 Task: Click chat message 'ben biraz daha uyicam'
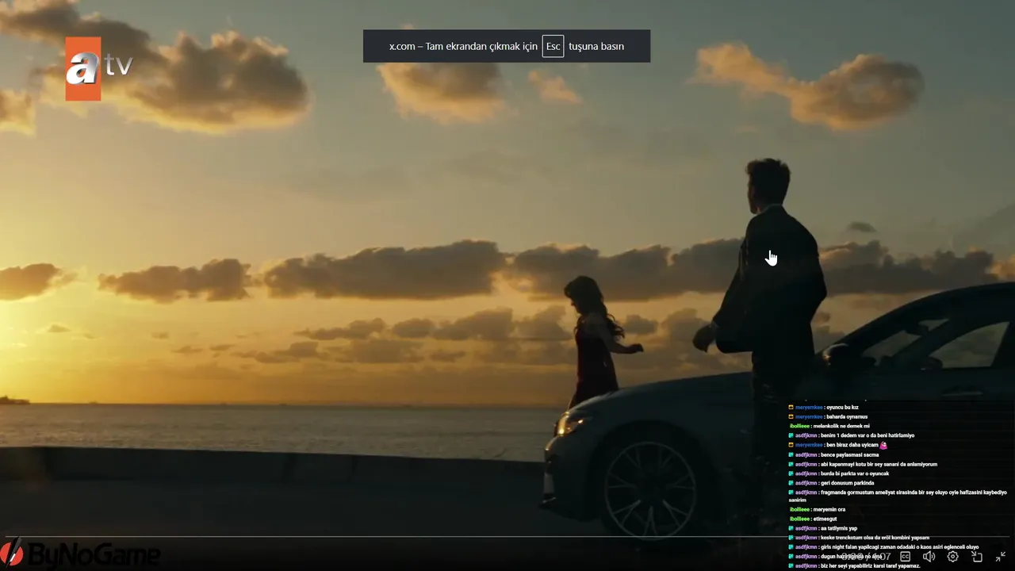(x=852, y=446)
